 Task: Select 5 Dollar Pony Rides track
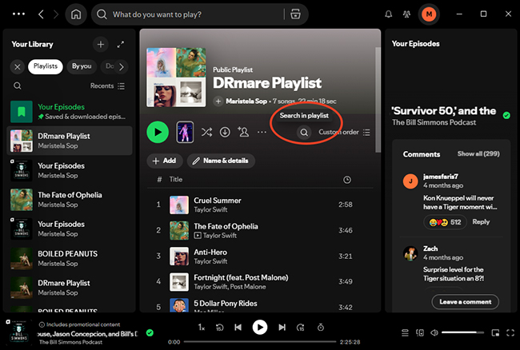(x=260, y=305)
